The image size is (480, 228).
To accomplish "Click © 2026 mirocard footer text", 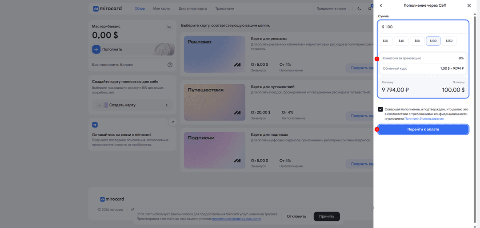I will pos(111,210).
